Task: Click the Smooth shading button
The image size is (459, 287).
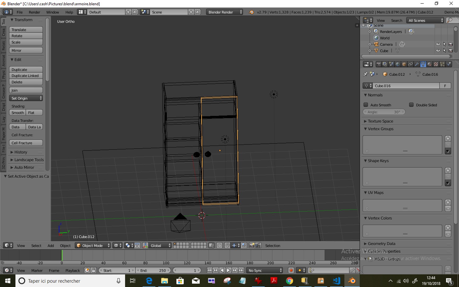Action: (x=18, y=112)
